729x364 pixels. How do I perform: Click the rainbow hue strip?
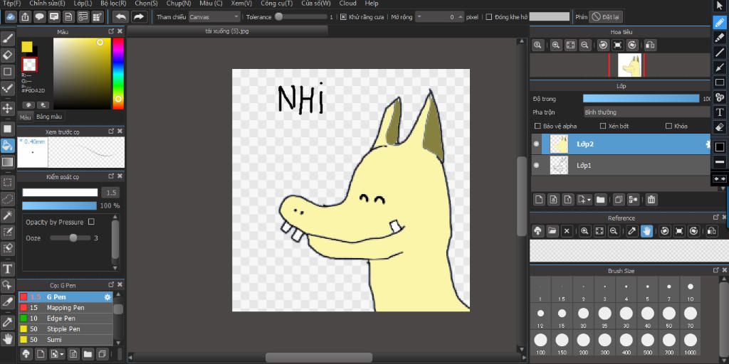[118, 73]
